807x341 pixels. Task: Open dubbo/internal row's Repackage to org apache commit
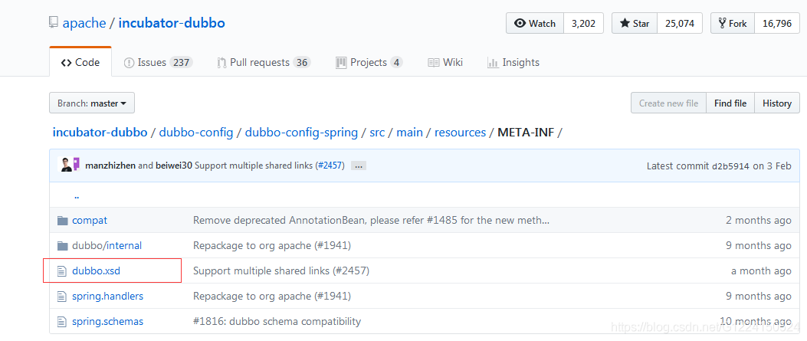[272, 245]
